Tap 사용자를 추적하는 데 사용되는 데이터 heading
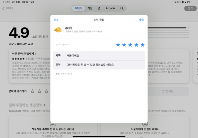Viewport: 198px width, 138px height. point(53,129)
